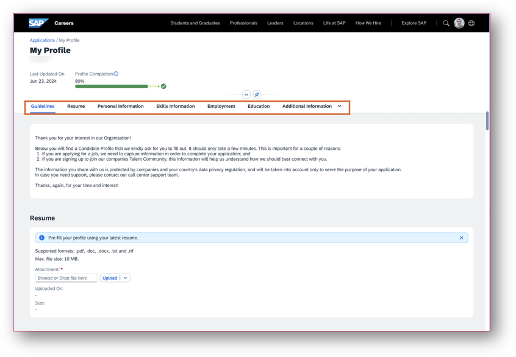Switch to the Resume tab

pos(76,106)
